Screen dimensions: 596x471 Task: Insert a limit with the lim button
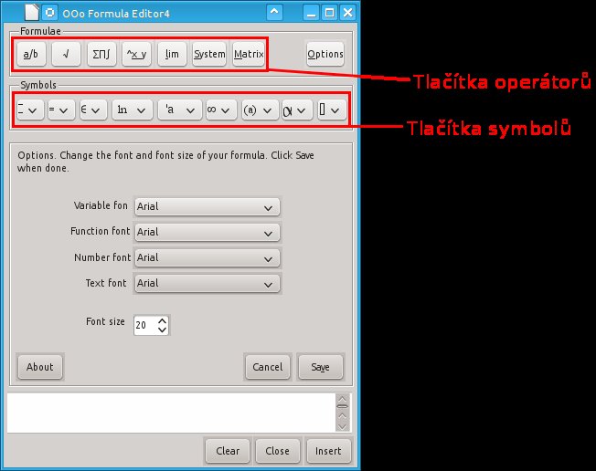pos(172,54)
